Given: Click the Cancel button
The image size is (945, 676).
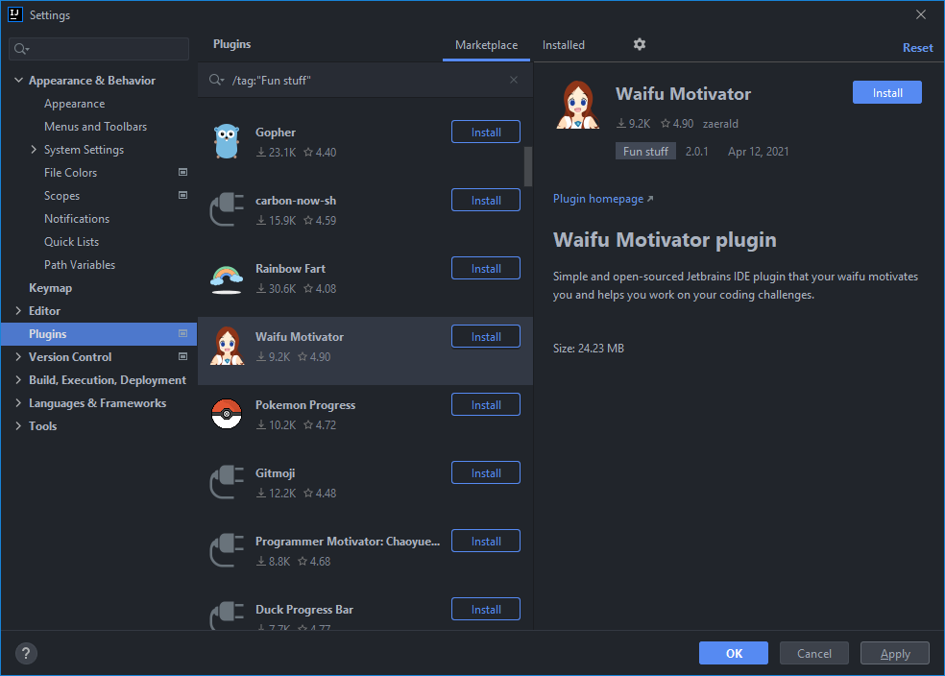Looking at the screenshot, I should [814, 653].
